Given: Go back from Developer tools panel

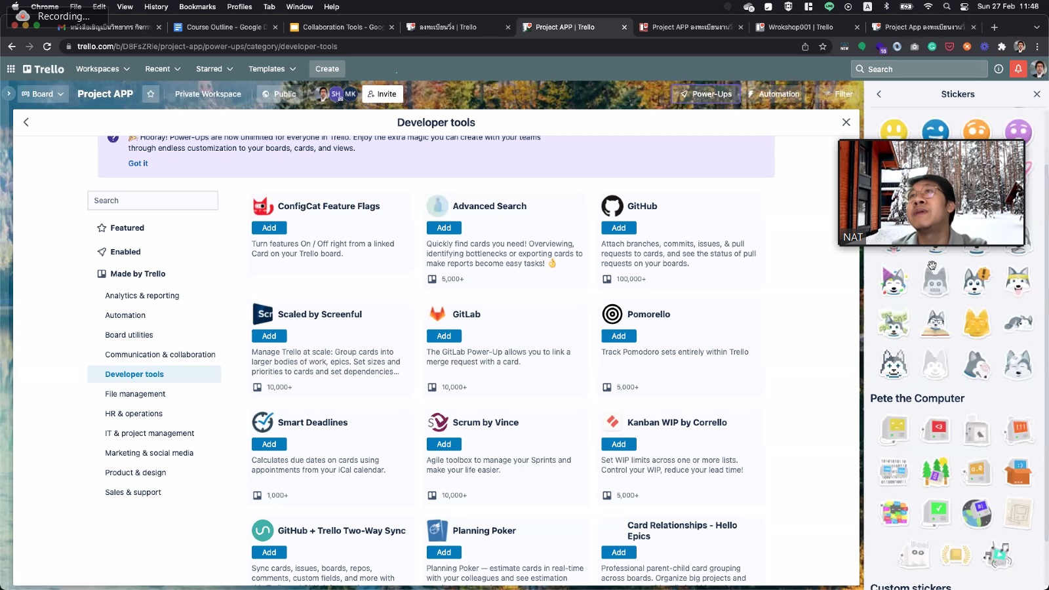Looking at the screenshot, I should 26,122.
